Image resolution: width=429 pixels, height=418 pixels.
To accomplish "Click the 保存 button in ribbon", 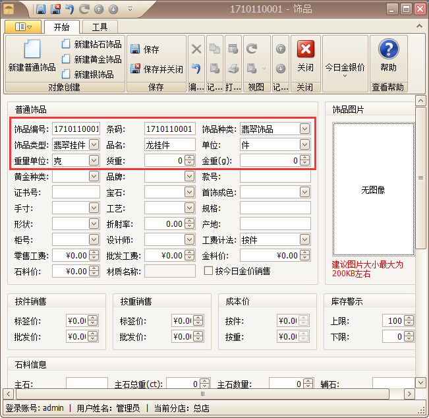I will pyautogui.click(x=145, y=49).
